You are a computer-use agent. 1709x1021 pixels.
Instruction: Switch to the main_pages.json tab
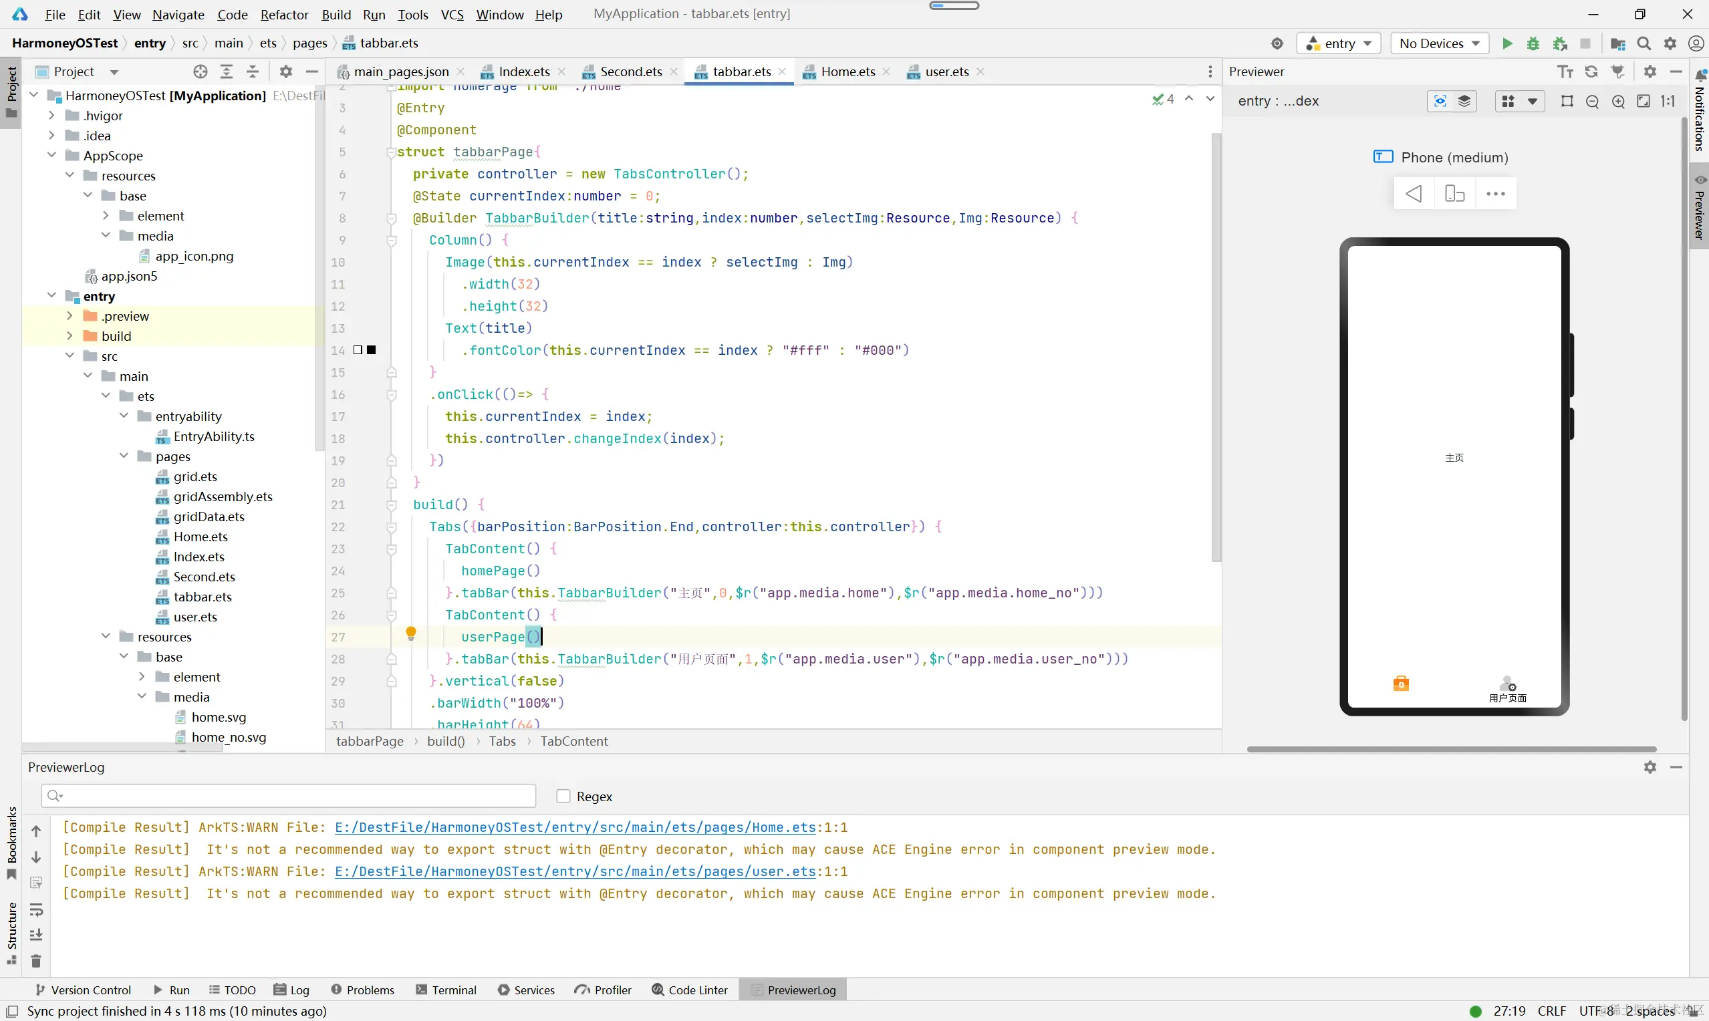(x=401, y=71)
